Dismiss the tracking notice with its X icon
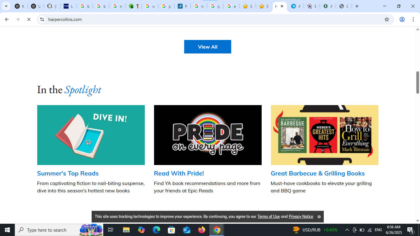Viewport: 420px width, 236px height. coord(319,217)
